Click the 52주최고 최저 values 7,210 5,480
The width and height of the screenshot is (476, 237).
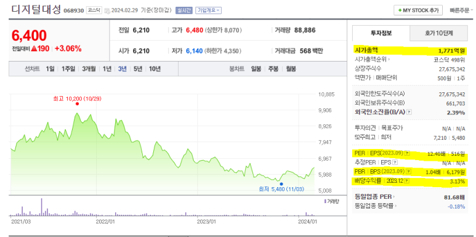[x=450, y=138]
